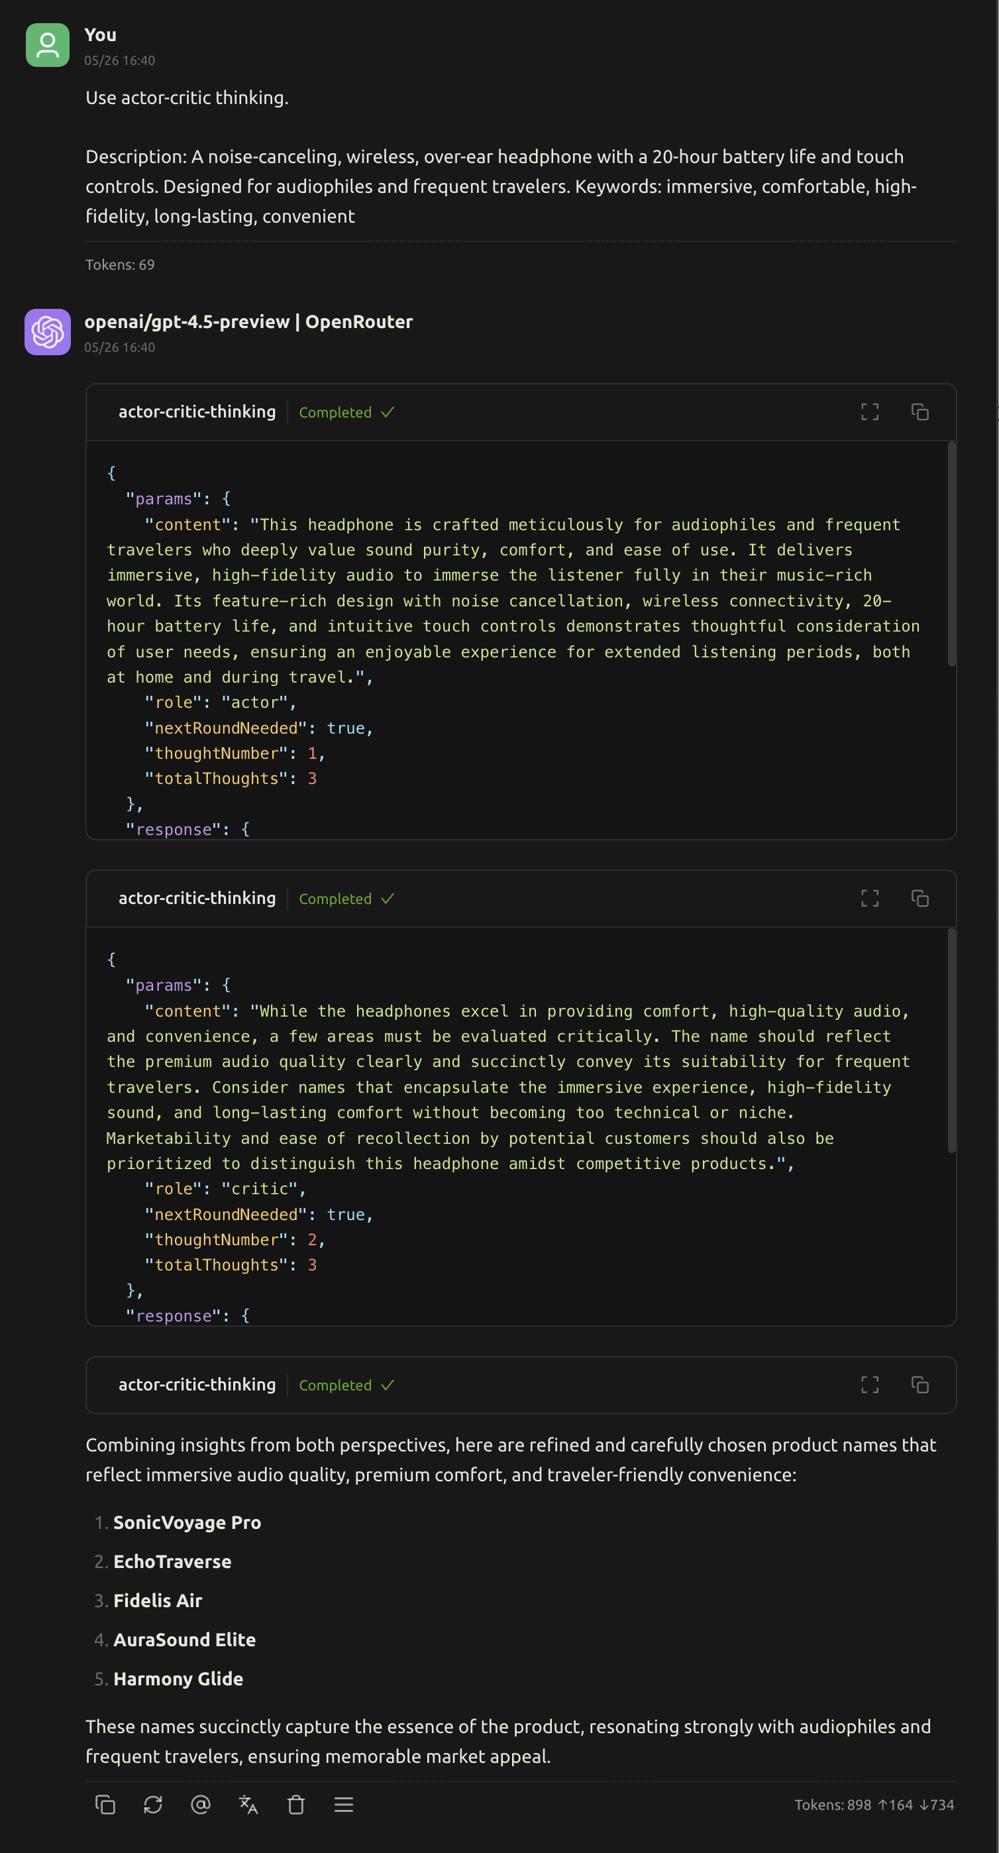This screenshot has height=1853, width=999.
Task: Select the 'SonicVoyage Pro' list item
Action: 187,1522
